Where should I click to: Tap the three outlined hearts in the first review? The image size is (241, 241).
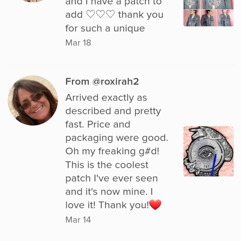point(101,14)
